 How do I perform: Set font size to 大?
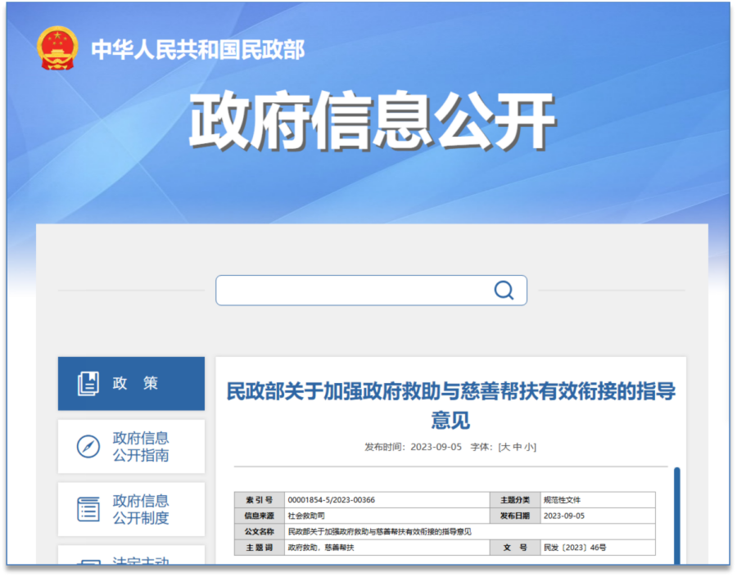tap(505, 447)
